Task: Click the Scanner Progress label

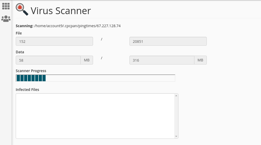Action: click(x=31, y=71)
